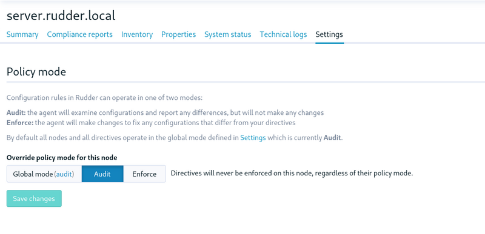This screenshot has width=485, height=234.
Task: Click the Policy mode section heading
Action: 36,72
